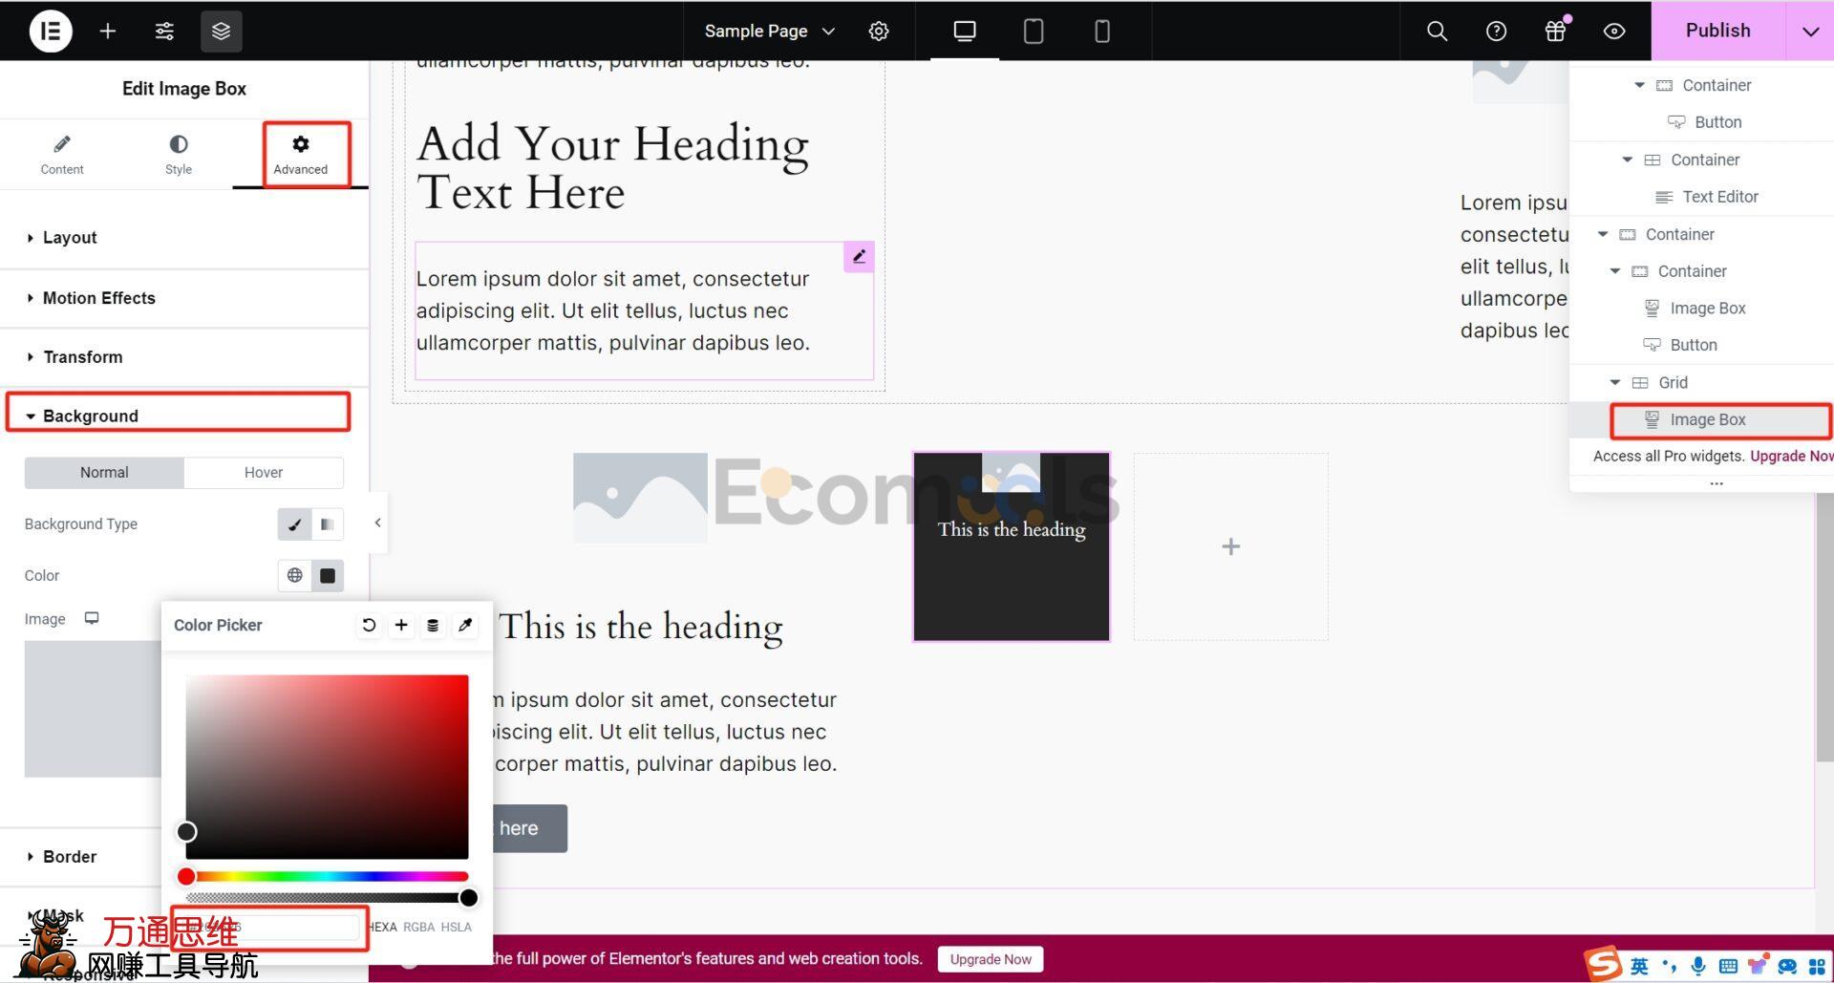This screenshot has height=983, width=1834.
Task: Switch to mobile device view
Action: click(x=1101, y=31)
